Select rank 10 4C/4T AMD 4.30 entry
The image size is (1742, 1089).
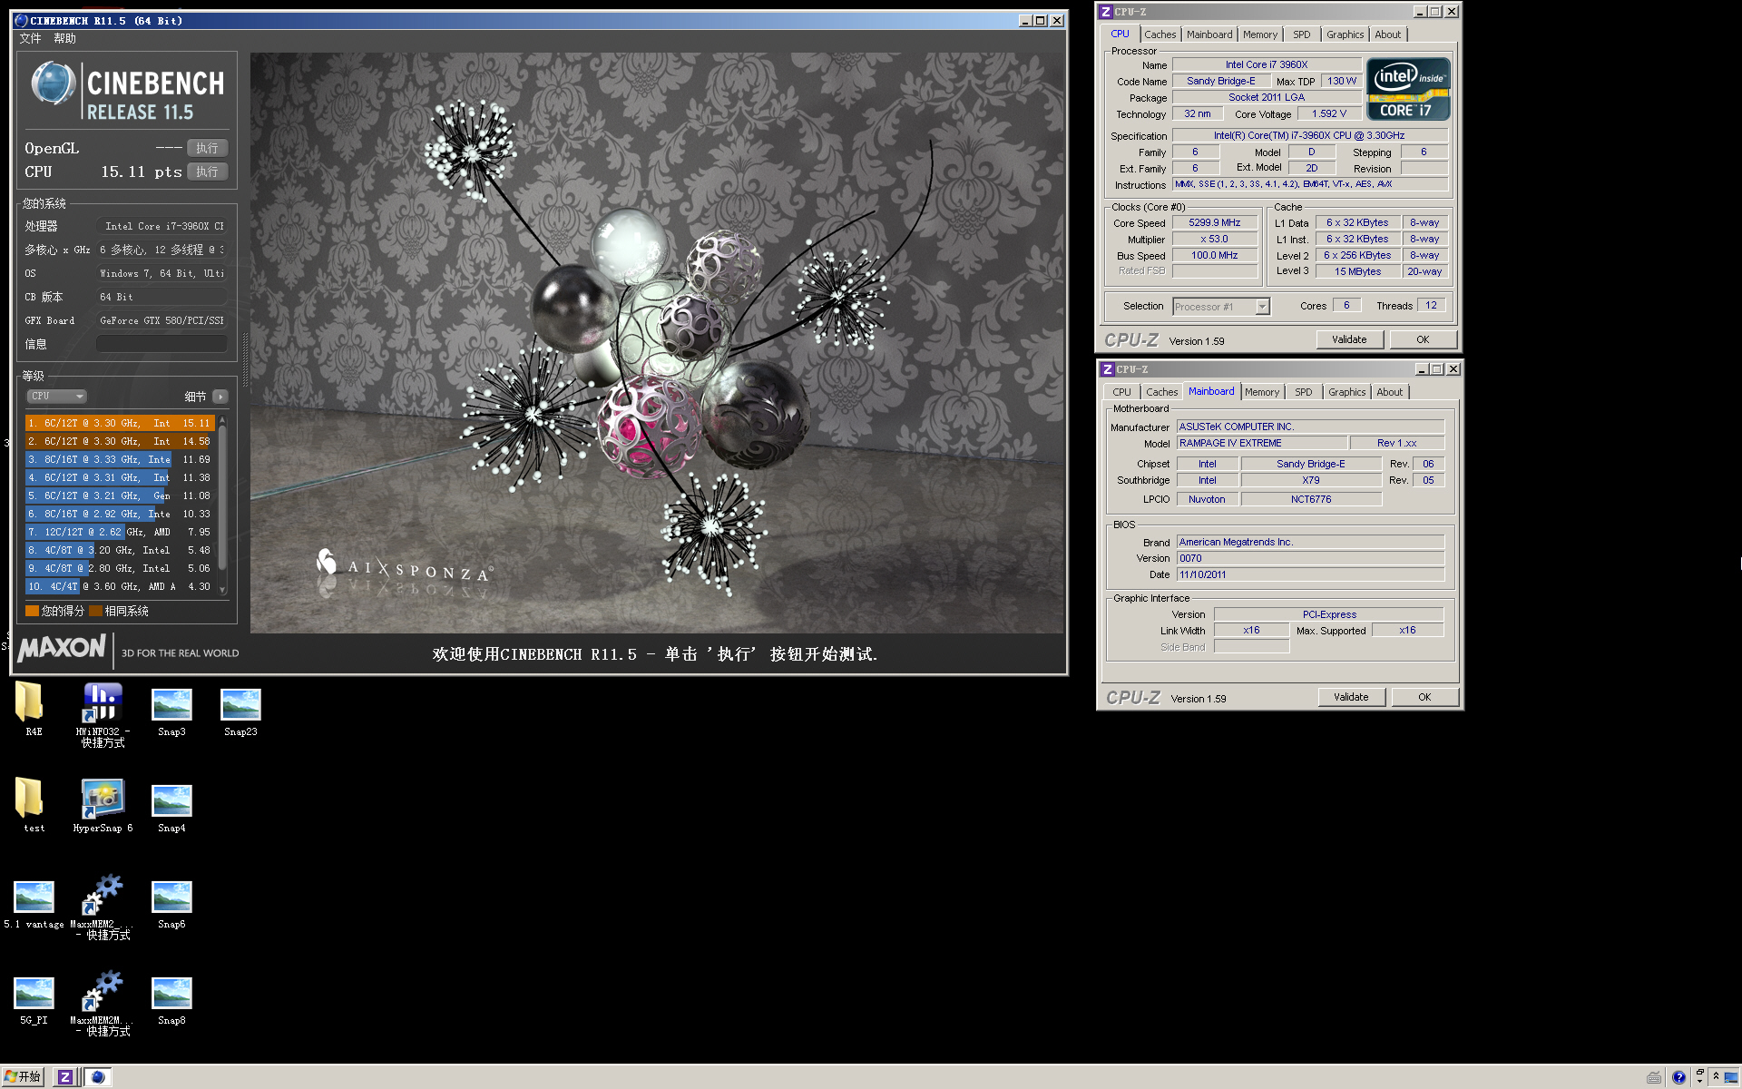[120, 586]
